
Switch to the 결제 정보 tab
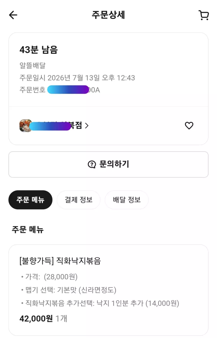tap(79, 200)
